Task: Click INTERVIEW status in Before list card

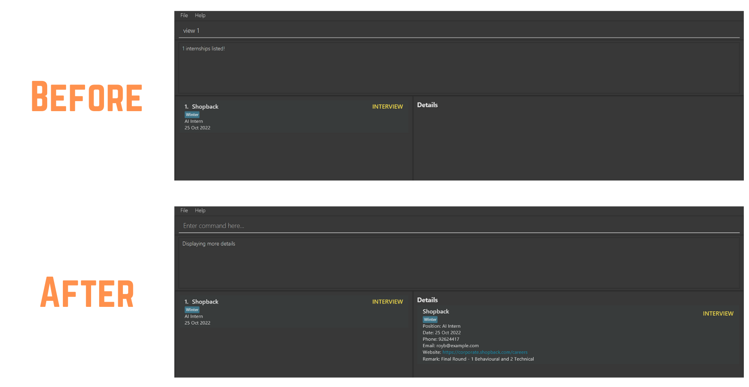Action: [x=387, y=106]
